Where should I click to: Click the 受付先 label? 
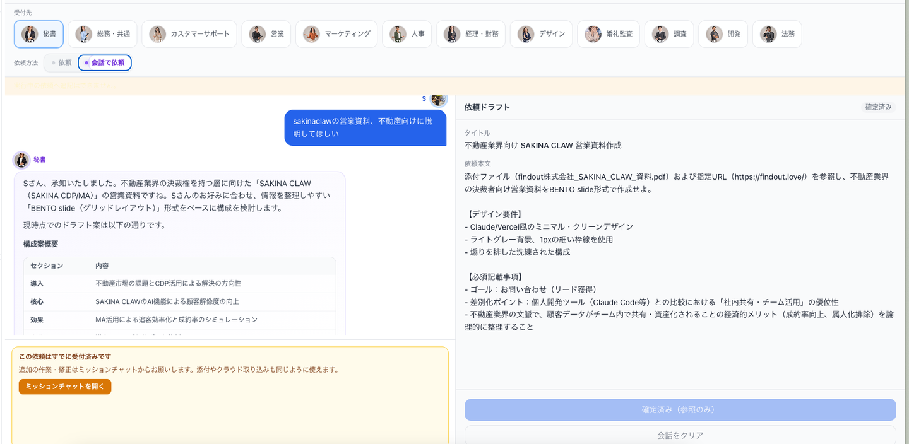point(23,13)
